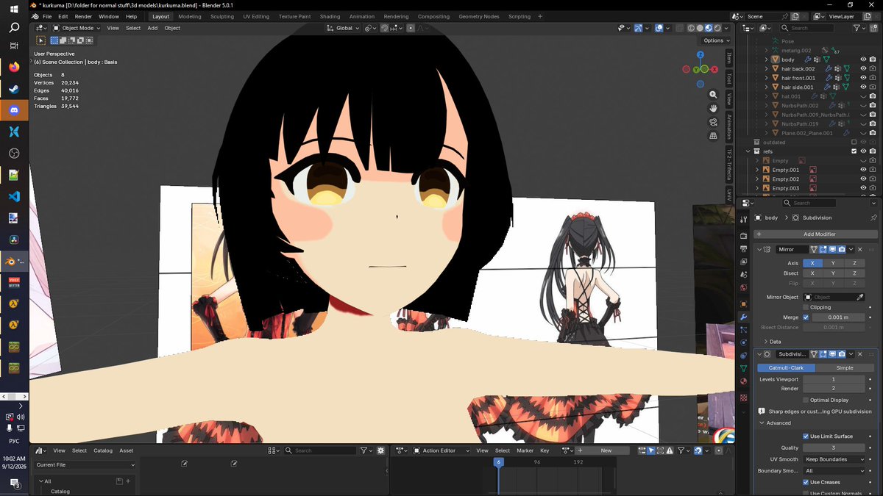Click the Quality value field
The image size is (883, 496).
834,448
